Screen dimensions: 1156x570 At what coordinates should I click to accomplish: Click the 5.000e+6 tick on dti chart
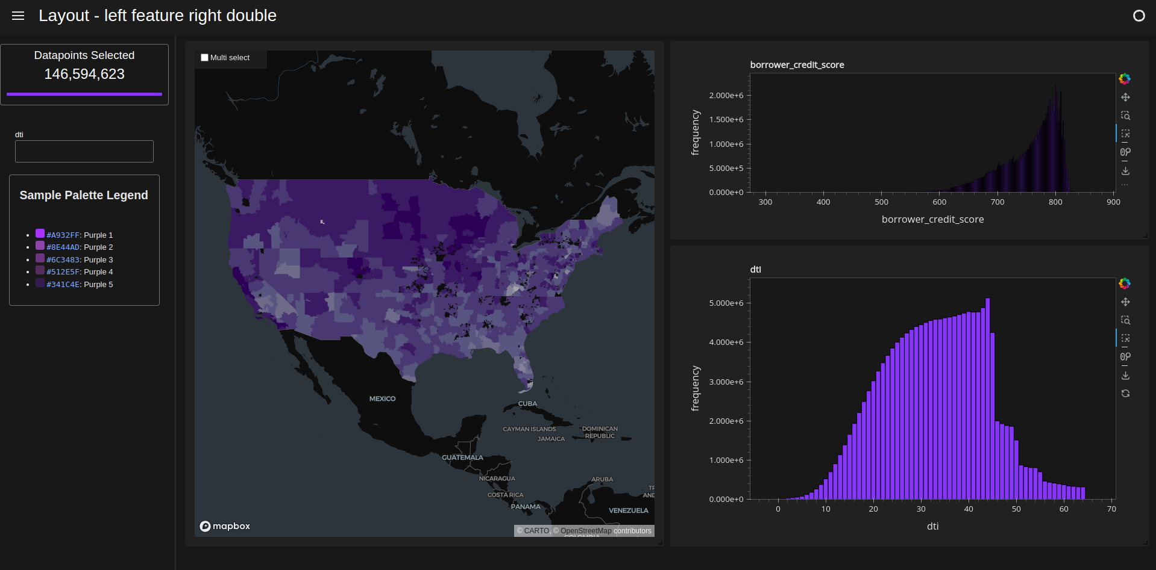726,303
